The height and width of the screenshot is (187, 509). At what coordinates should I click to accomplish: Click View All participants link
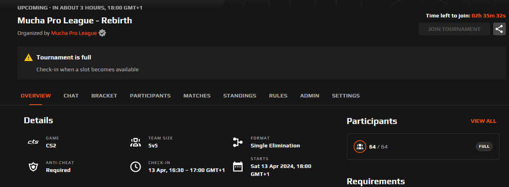(x=483, y=121)
